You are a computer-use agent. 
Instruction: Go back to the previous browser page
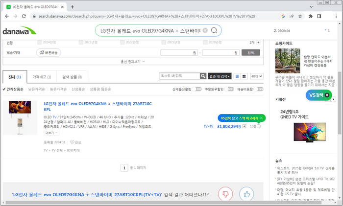(x=7, y=16)
